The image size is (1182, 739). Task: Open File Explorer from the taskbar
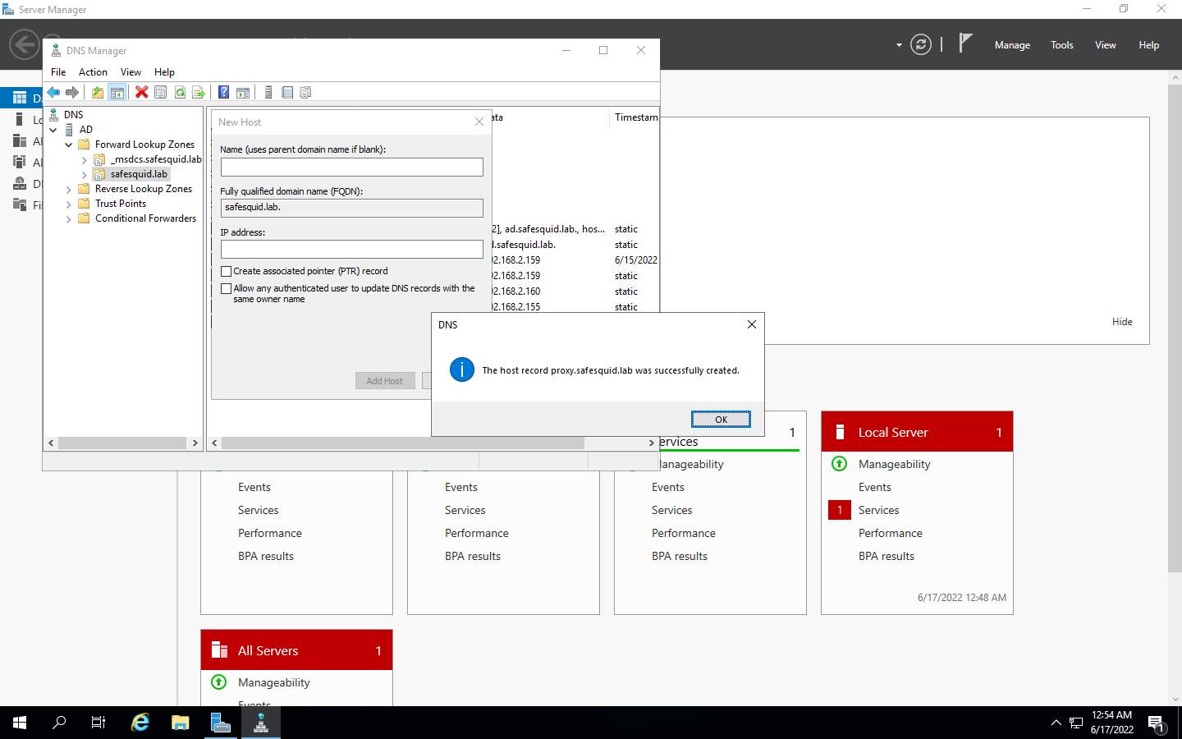pos(181,723)
